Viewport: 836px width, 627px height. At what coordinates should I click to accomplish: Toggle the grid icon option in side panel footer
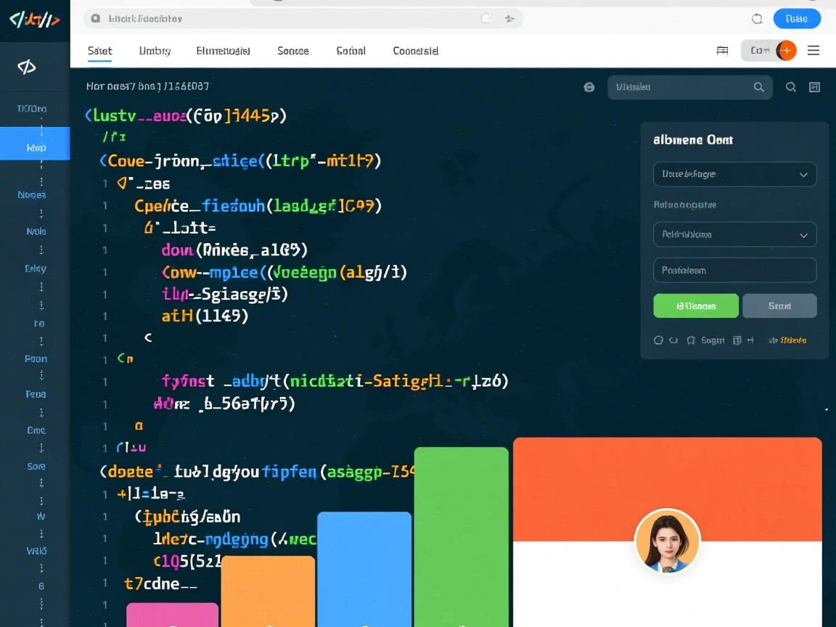[x=737, y=340]
